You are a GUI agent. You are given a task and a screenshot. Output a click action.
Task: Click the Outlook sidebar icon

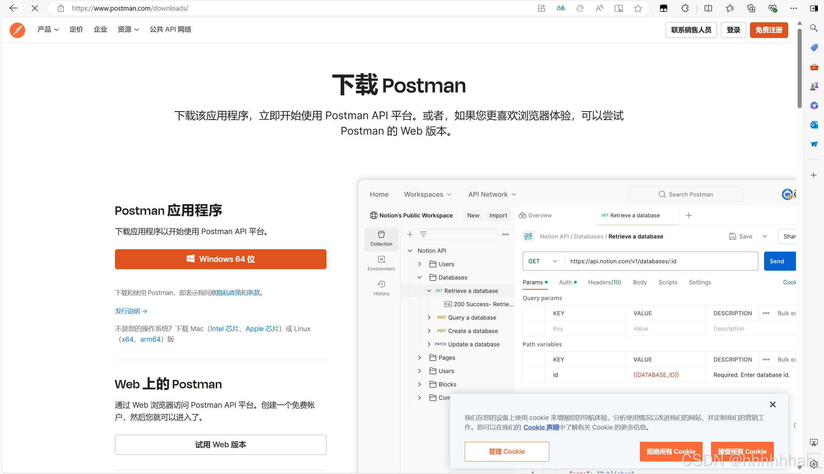814,125
